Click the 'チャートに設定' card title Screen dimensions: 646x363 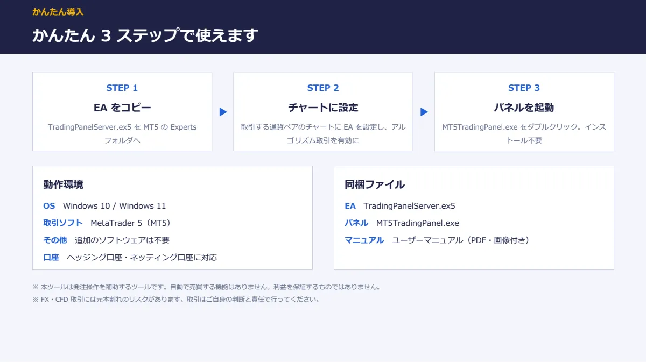click(x=323, y=108)
